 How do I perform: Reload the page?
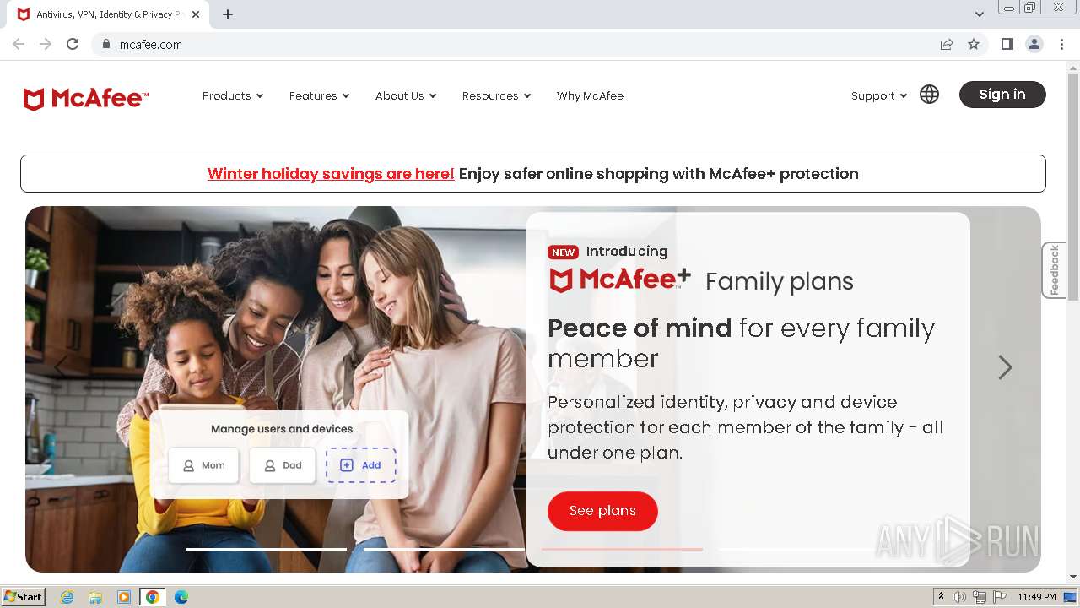point(73,44)
